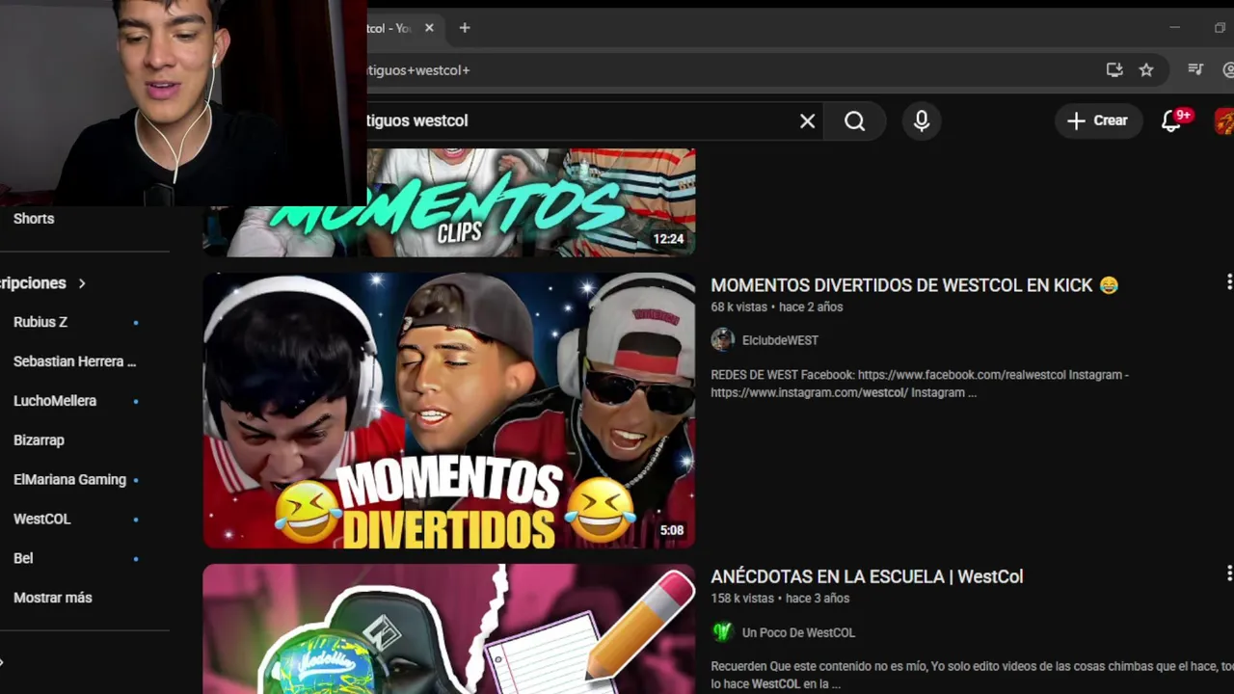The image size is (1234, 694).
Task: Open Un Poco De WestCOL channel avatar
Action: tap(722, 632)
